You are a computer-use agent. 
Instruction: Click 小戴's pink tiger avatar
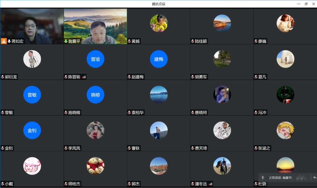(32, 166)
